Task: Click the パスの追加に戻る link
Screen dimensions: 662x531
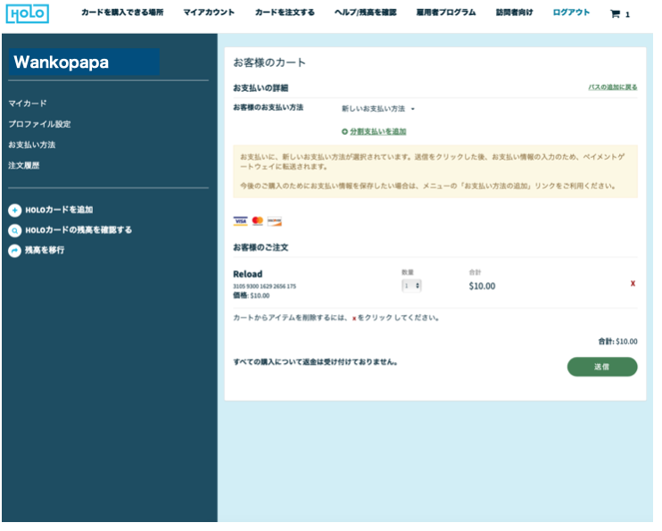Action: tap(613, 87)
